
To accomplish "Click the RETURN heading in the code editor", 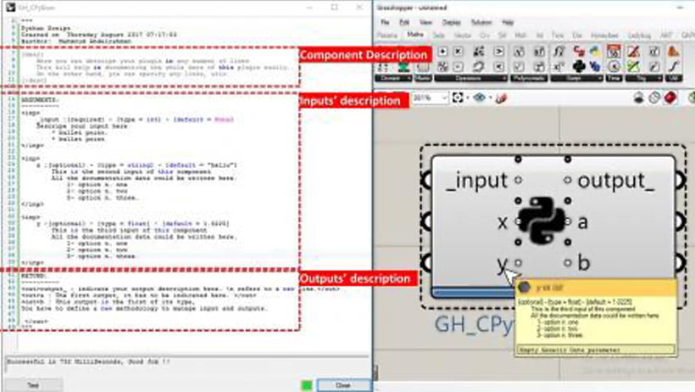I will 33,276.
